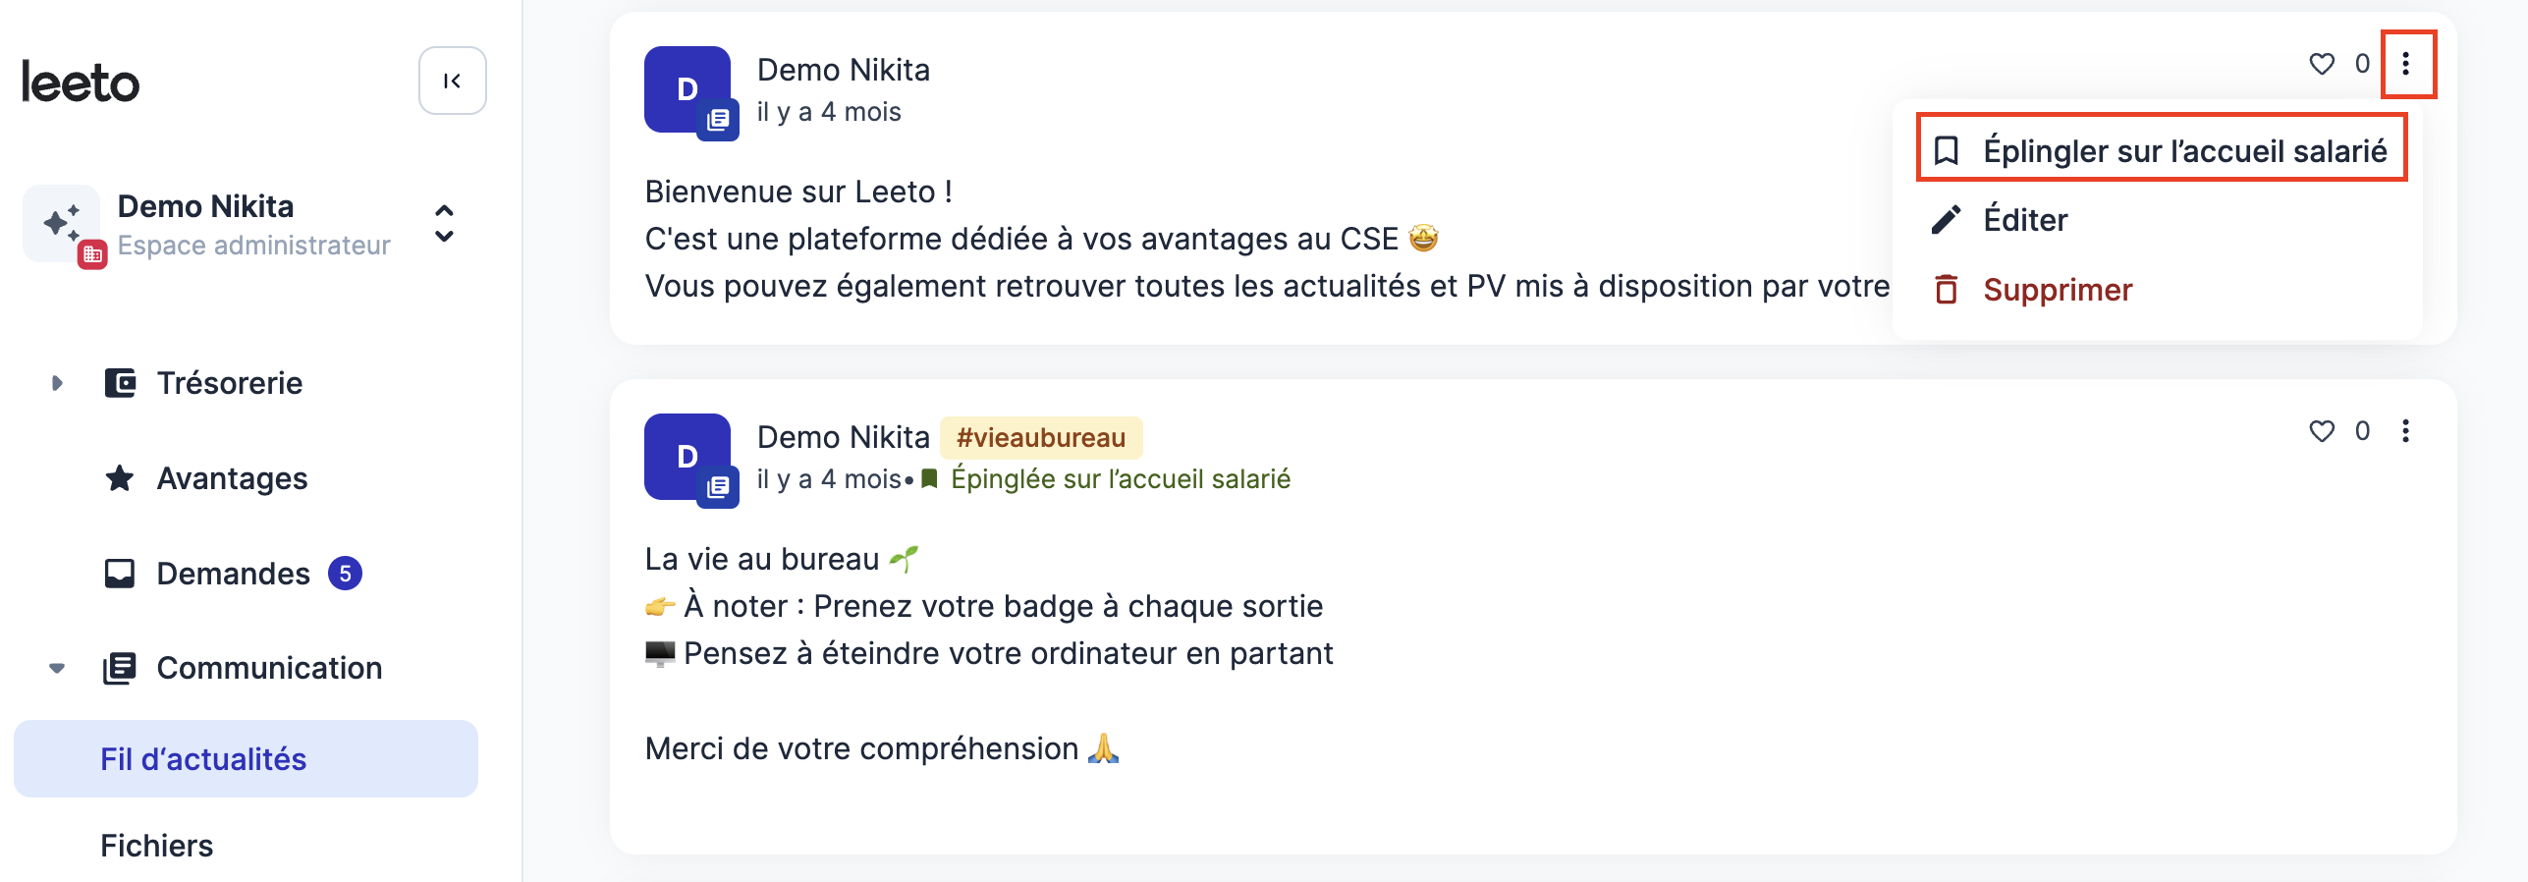Click the leeto logo

[81, 83]
